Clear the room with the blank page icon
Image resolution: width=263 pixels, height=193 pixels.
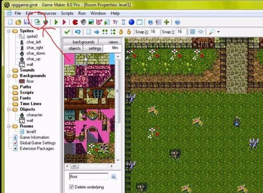pyautogui.click(x=89, y=32)
